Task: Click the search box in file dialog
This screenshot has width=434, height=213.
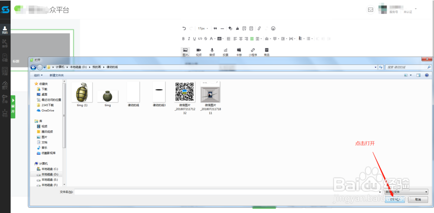Action: click(408, 67)
